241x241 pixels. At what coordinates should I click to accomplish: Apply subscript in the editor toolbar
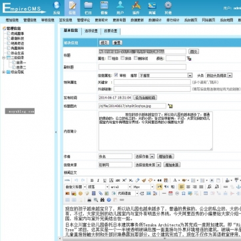pos(130,180)
